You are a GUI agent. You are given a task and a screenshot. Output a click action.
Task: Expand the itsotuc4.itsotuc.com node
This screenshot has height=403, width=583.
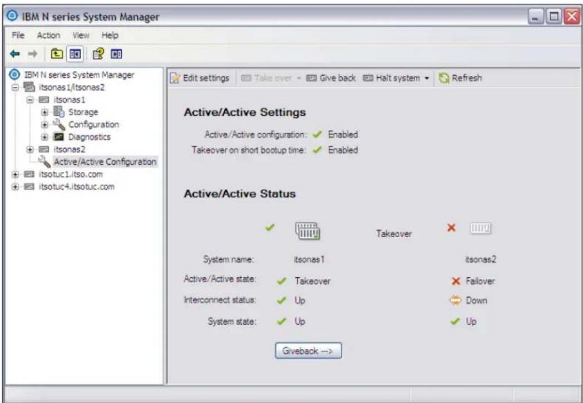[x=15, y=186]
